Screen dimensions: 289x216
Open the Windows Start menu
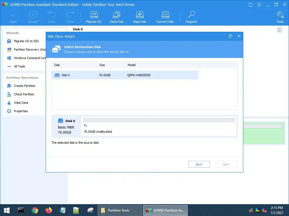pos(7,210)
